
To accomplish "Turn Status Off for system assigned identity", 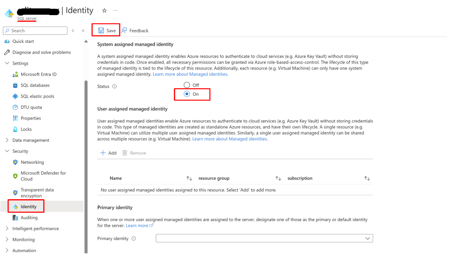I will click(x=185, y=85).
